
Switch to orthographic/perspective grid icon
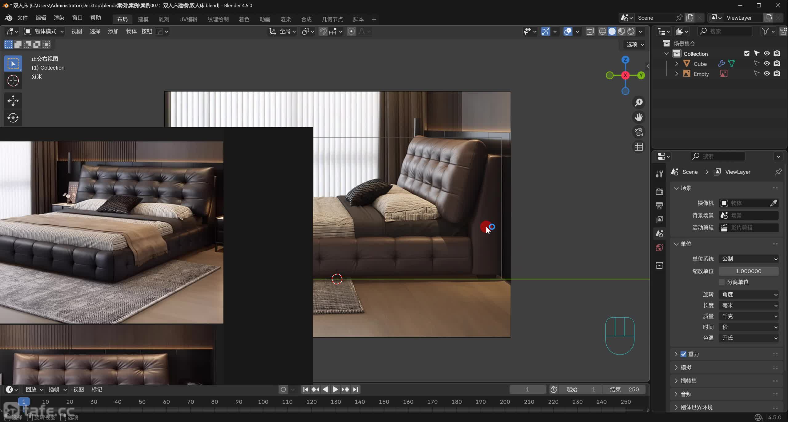(639, 147)
